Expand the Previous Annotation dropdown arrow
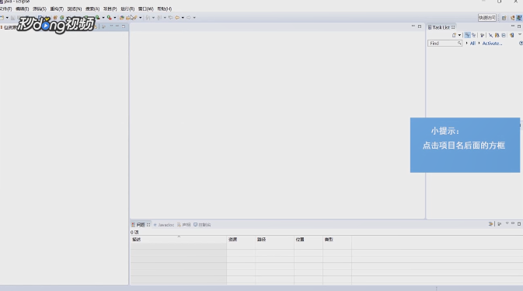523x291 pixels. coord(165,18)
